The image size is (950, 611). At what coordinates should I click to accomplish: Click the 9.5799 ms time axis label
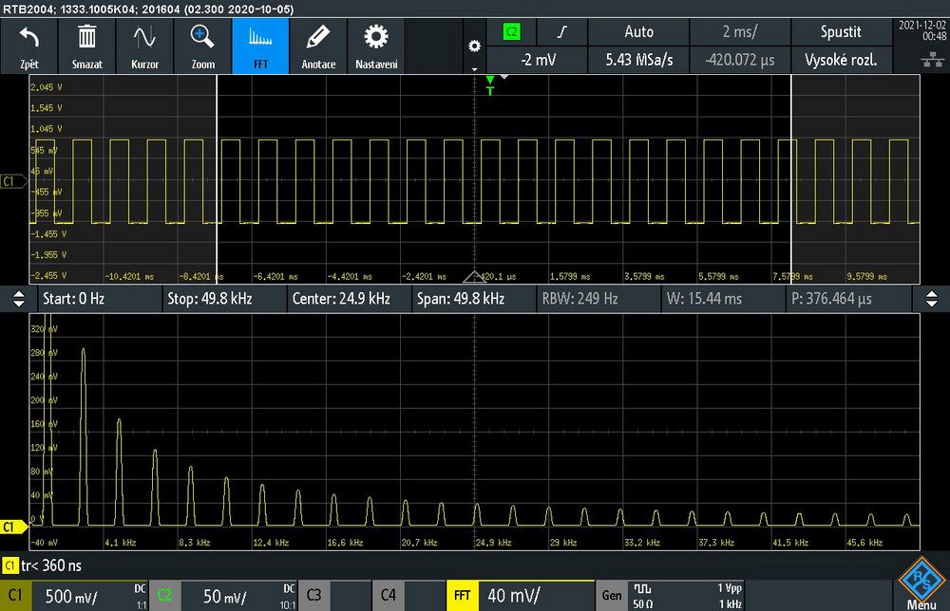867,276
